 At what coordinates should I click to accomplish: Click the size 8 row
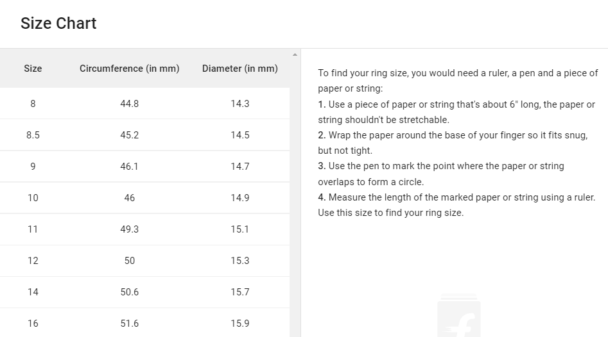click(144, 103)
